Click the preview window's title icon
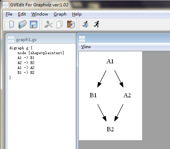Screen dimensions: 170x149 (x=82, y=39)
